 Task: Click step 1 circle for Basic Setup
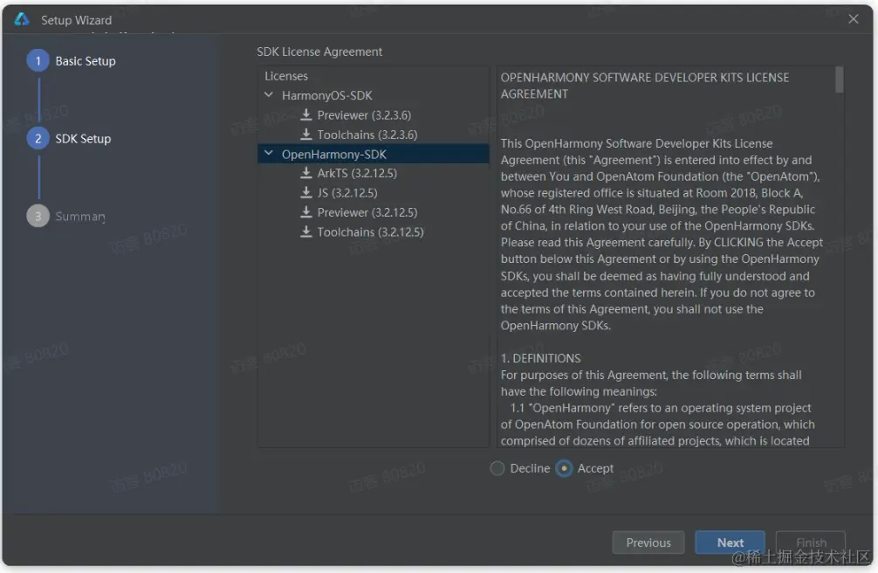click(38, 60)
